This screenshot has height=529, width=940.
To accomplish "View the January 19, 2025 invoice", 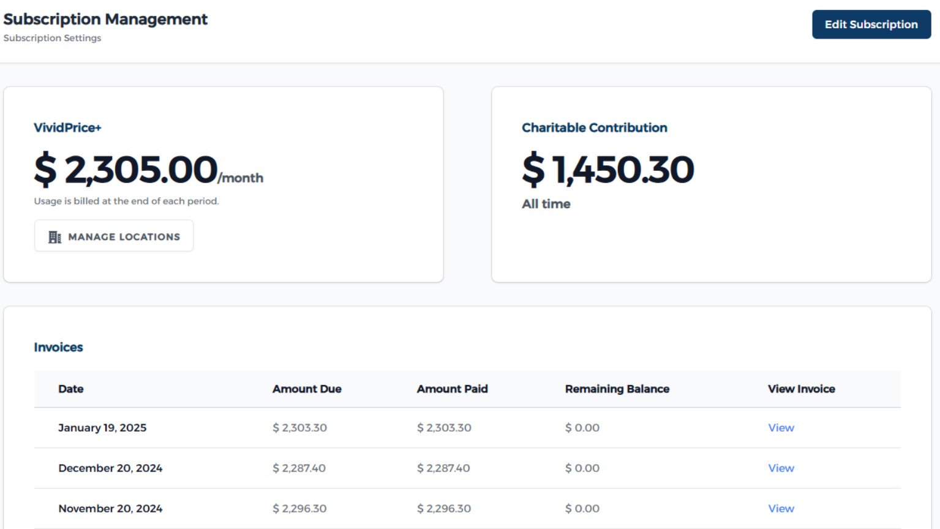I will pos(781,428).
